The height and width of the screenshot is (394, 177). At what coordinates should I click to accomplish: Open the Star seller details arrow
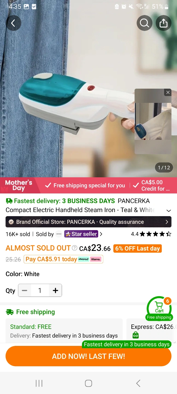[101, 234]
